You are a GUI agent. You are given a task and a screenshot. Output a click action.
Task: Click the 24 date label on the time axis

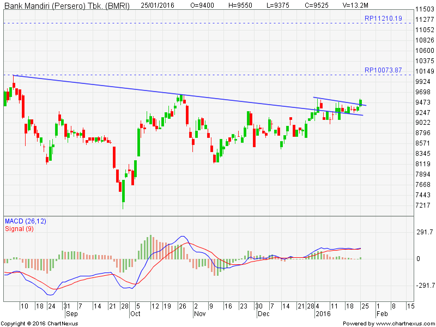pos(52,306)
